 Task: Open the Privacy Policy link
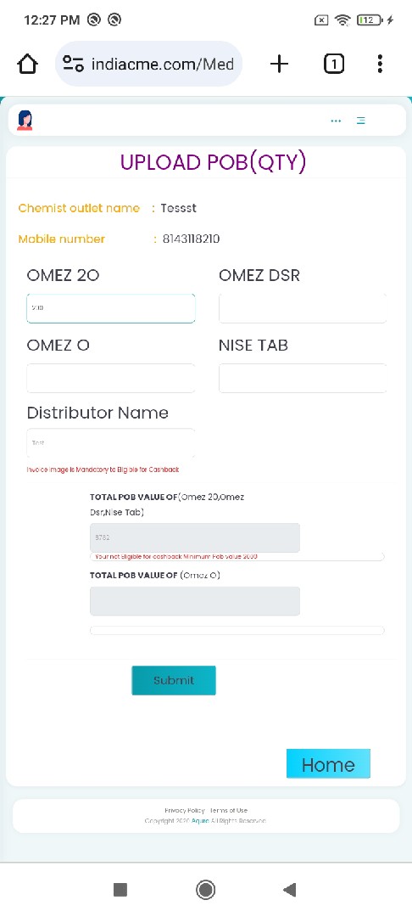tap(185, 811)
